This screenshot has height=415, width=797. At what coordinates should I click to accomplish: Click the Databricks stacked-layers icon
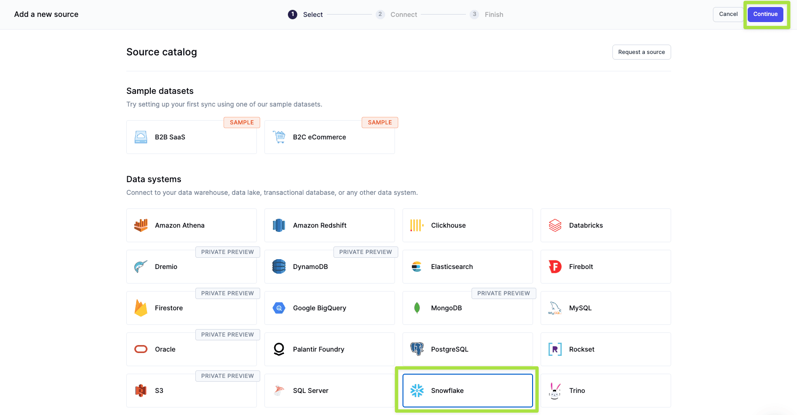(555, 225)
